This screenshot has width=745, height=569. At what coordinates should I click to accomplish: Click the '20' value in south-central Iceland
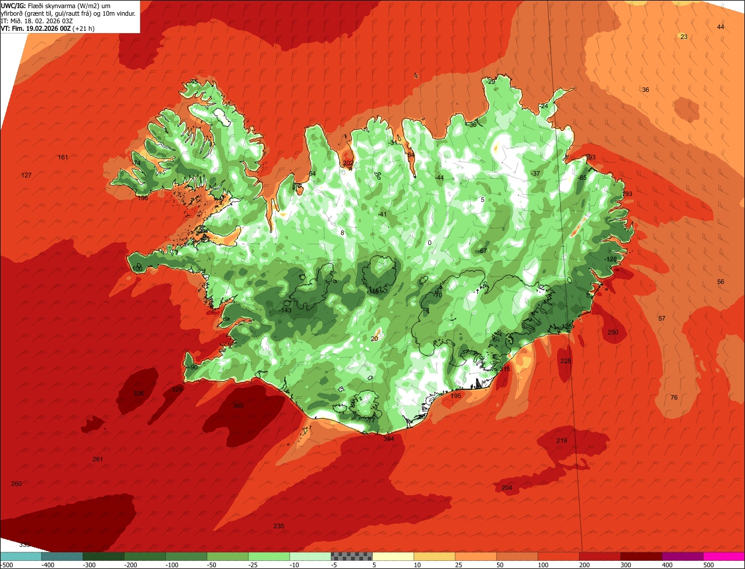click(374, 339)
